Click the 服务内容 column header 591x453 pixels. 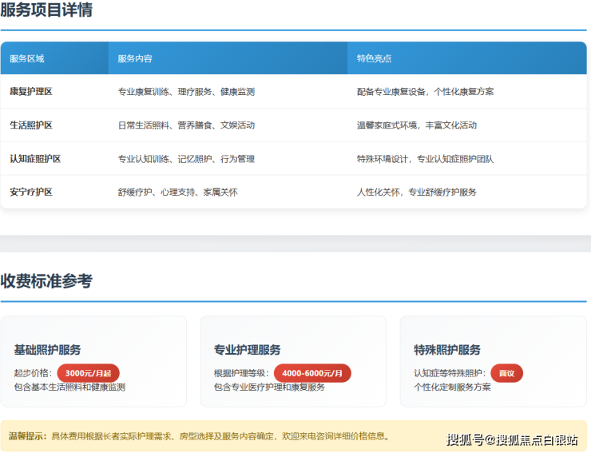pyautogui.click(x=135, y=58)
